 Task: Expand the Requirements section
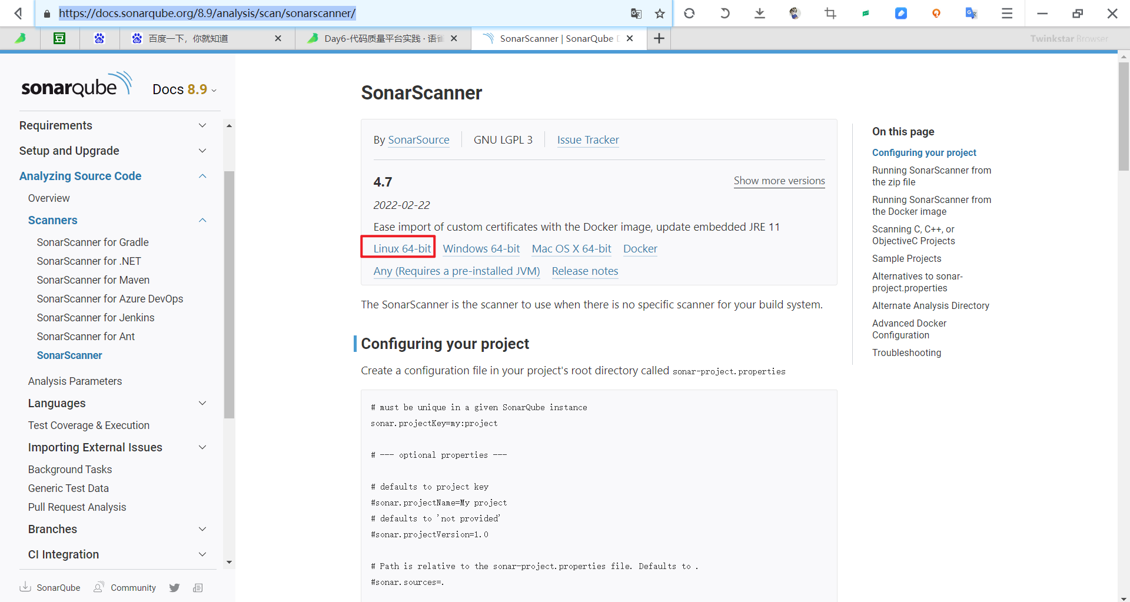click(x=202, y=125)
